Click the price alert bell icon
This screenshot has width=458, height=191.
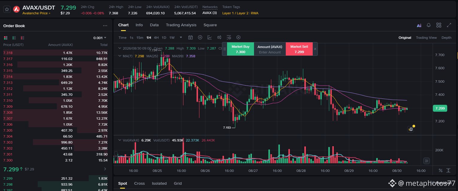click(x=429, y=25)
